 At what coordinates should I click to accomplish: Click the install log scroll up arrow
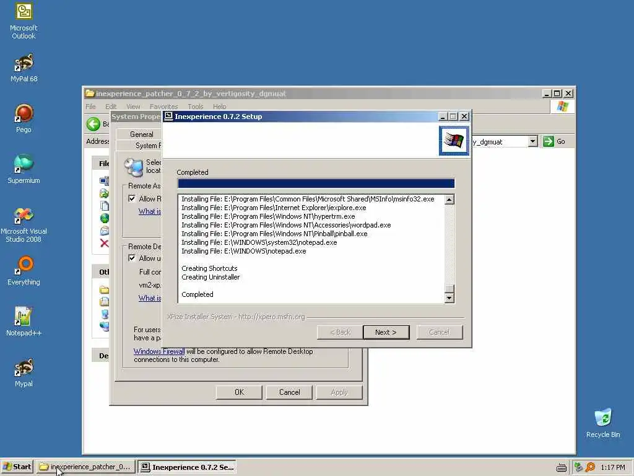[449, 200]
